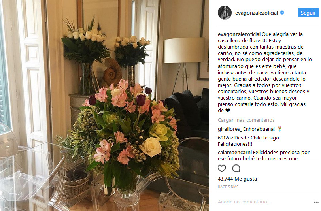Click evagonzalezoficial username in the caption
This screenshot has height=211, width=321.
click(239, 34)
